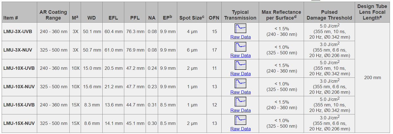393x134 pixels.
Task: Click the Typical Transmission column header
Action: [x=240, y=15]
